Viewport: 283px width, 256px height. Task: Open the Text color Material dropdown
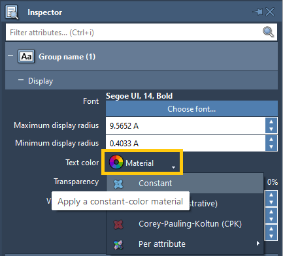(142, 162)
